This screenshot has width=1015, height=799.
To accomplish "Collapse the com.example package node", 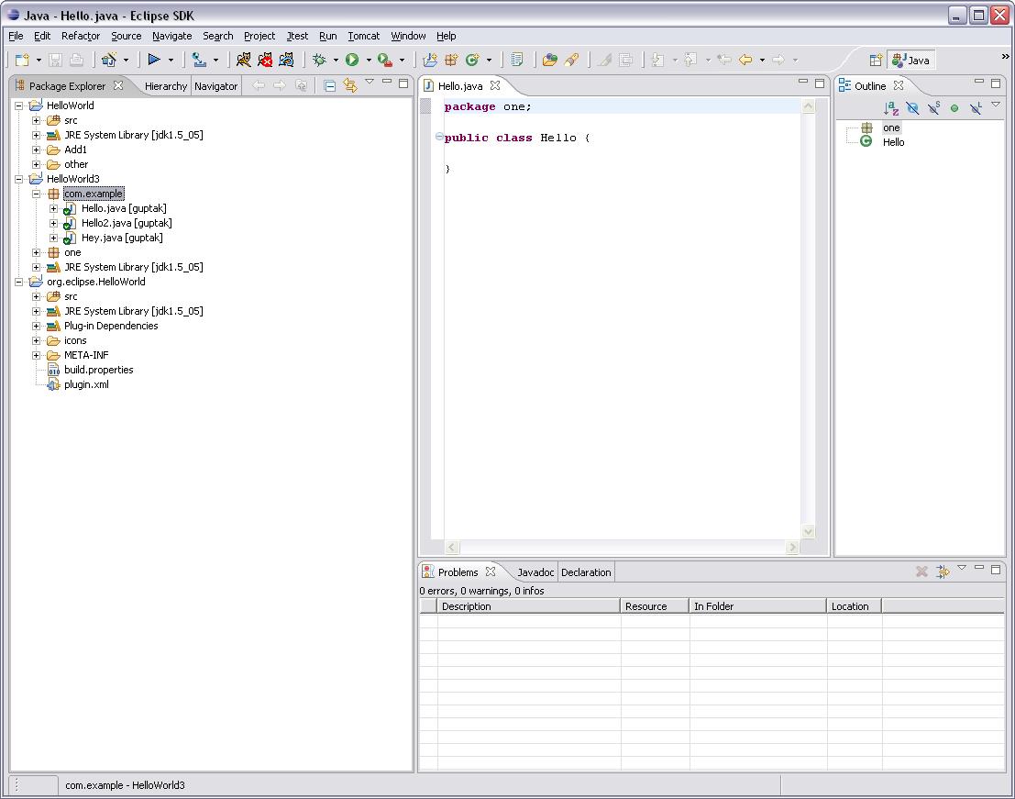I will pyautogui.click(x=37, y=194).
